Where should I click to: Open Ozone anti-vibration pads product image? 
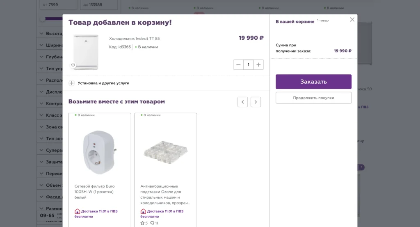tap(165, 152)
